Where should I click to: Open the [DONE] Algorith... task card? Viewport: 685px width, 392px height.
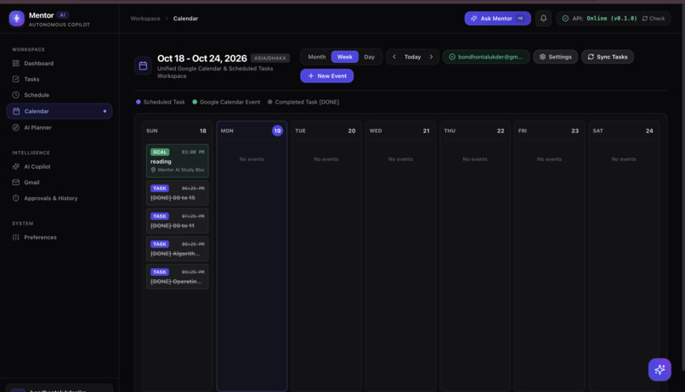pos(178,249)
